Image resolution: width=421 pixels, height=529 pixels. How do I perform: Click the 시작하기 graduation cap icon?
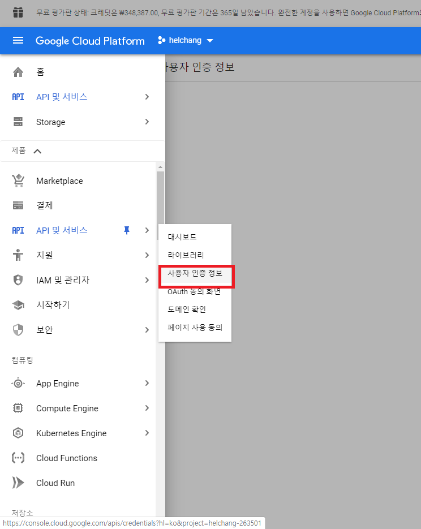click(18, 305)
